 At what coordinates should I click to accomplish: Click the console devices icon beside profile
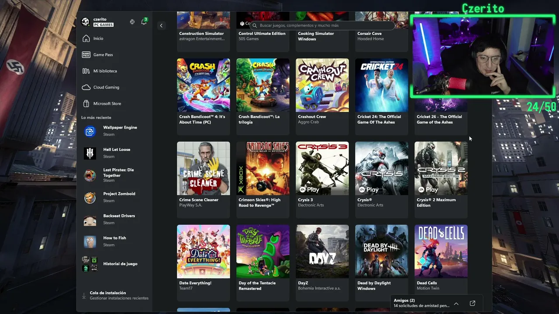click(132, 22)
